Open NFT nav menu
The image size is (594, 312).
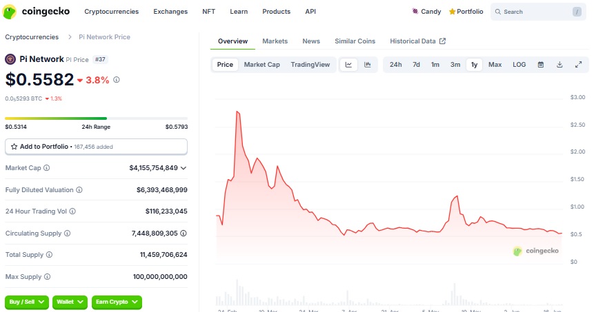click(x=209, y=12)
